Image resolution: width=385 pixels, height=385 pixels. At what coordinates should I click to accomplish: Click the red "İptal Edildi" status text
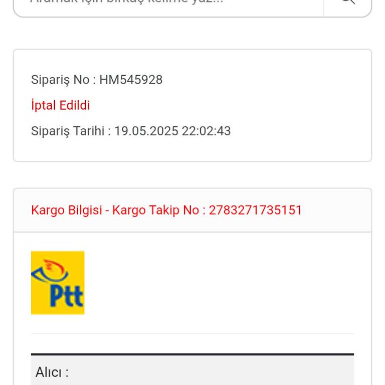[61, 105]
